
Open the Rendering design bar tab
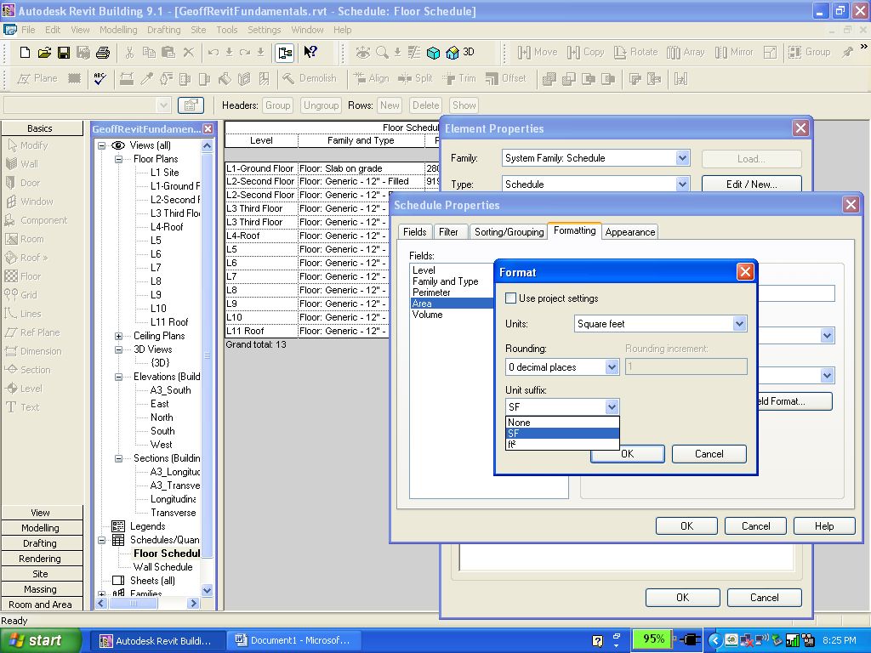(x=40, y=559)
